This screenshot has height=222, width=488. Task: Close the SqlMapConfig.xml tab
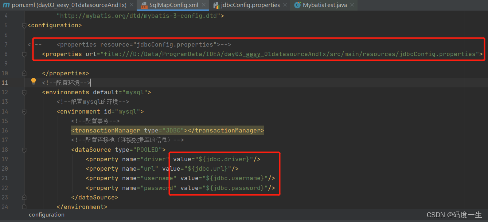coord(204,5)
